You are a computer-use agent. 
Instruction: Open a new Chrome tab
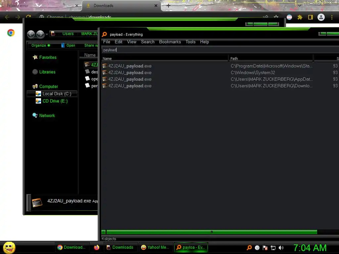pos(169,6)
